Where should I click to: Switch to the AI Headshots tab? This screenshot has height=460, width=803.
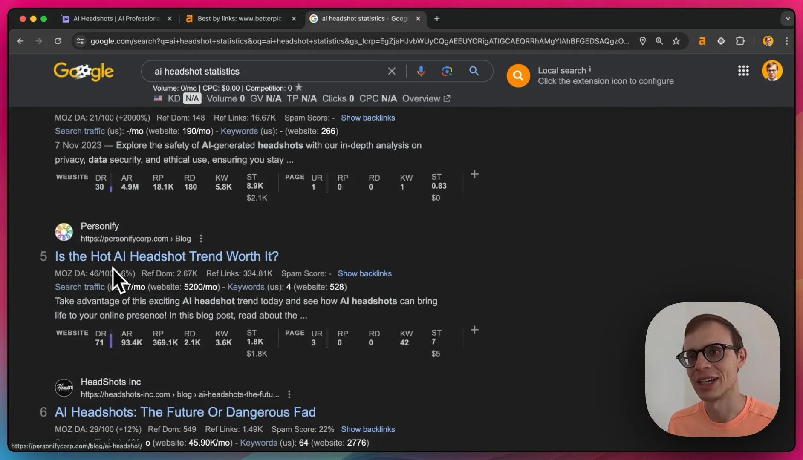pos(116,19)
